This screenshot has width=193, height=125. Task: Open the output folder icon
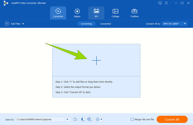75,119
